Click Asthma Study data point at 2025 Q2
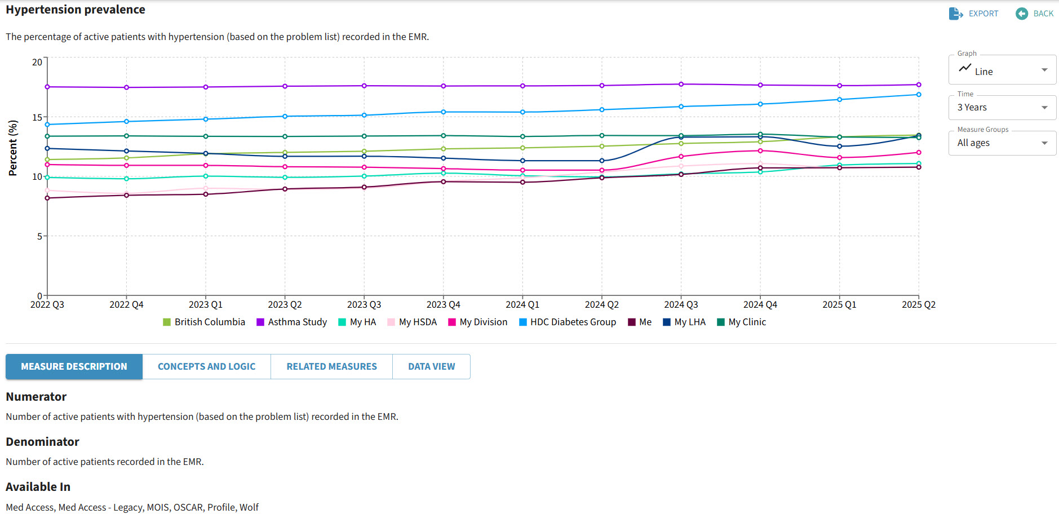This screenshot has height=514, width=1059. (x=919, y=85)
